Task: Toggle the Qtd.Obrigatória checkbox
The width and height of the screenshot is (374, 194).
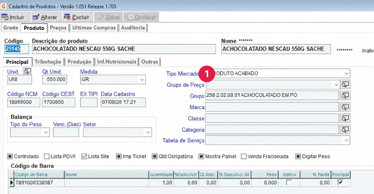Action: (155, 156)
